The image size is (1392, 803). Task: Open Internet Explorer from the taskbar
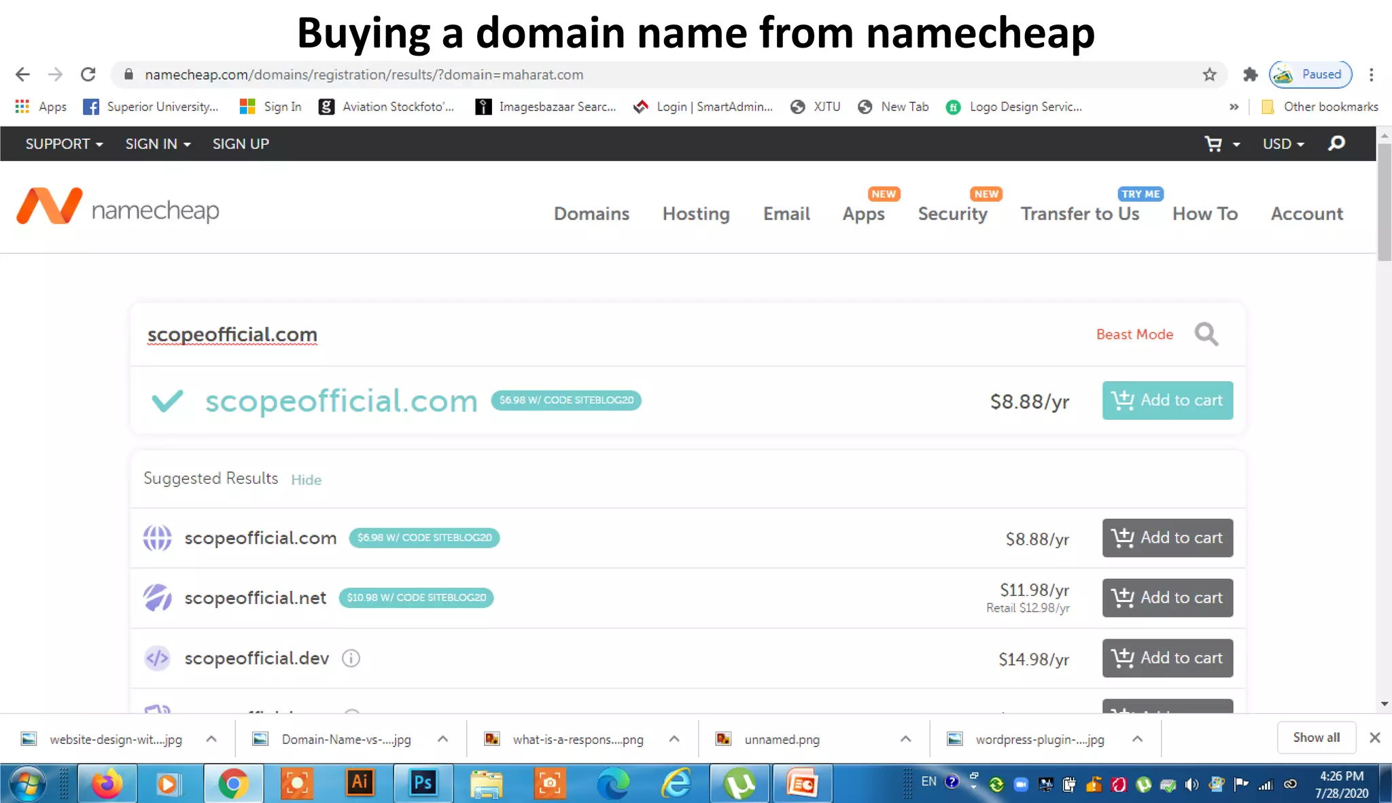pos(676,784)
